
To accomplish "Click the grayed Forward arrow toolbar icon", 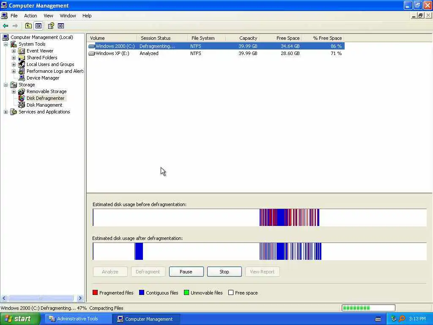I will 15,26.
